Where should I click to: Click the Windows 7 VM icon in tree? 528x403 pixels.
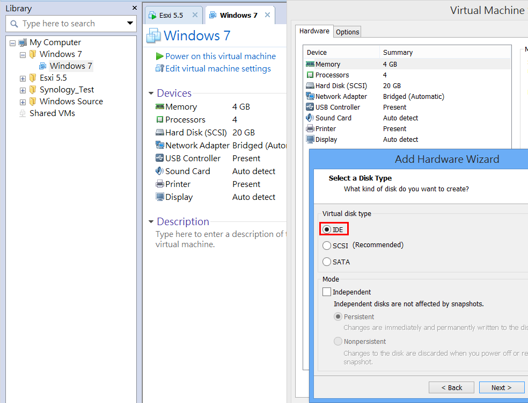tap(43, 66)
